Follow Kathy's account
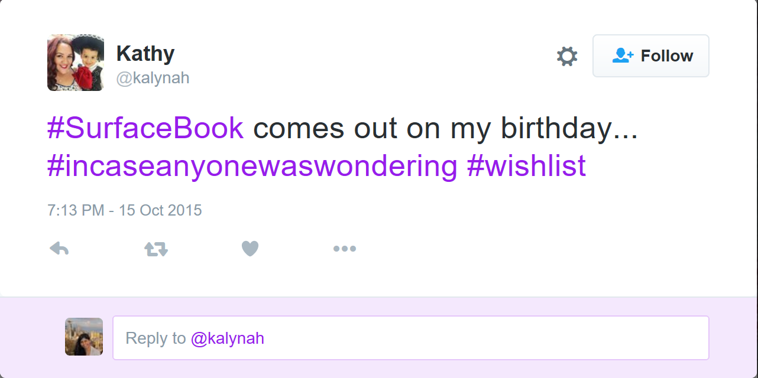This screenshot has height=378, width=758. pyautogui.click(x=650, y=56)
